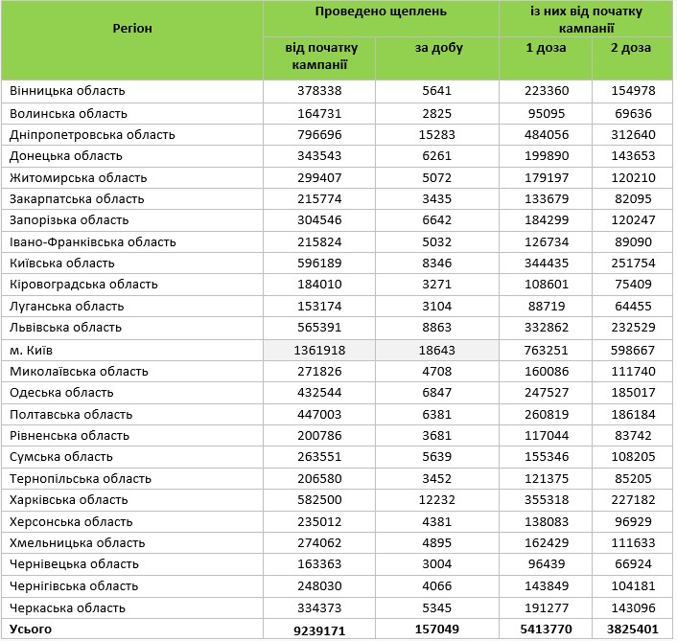Select second-dose value 232529

pos(634,328)
